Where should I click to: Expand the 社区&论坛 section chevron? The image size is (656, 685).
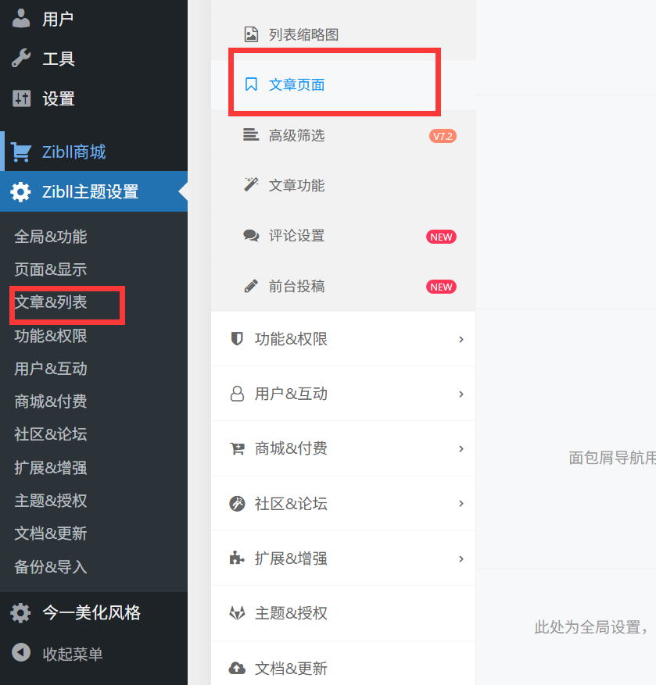461,503
